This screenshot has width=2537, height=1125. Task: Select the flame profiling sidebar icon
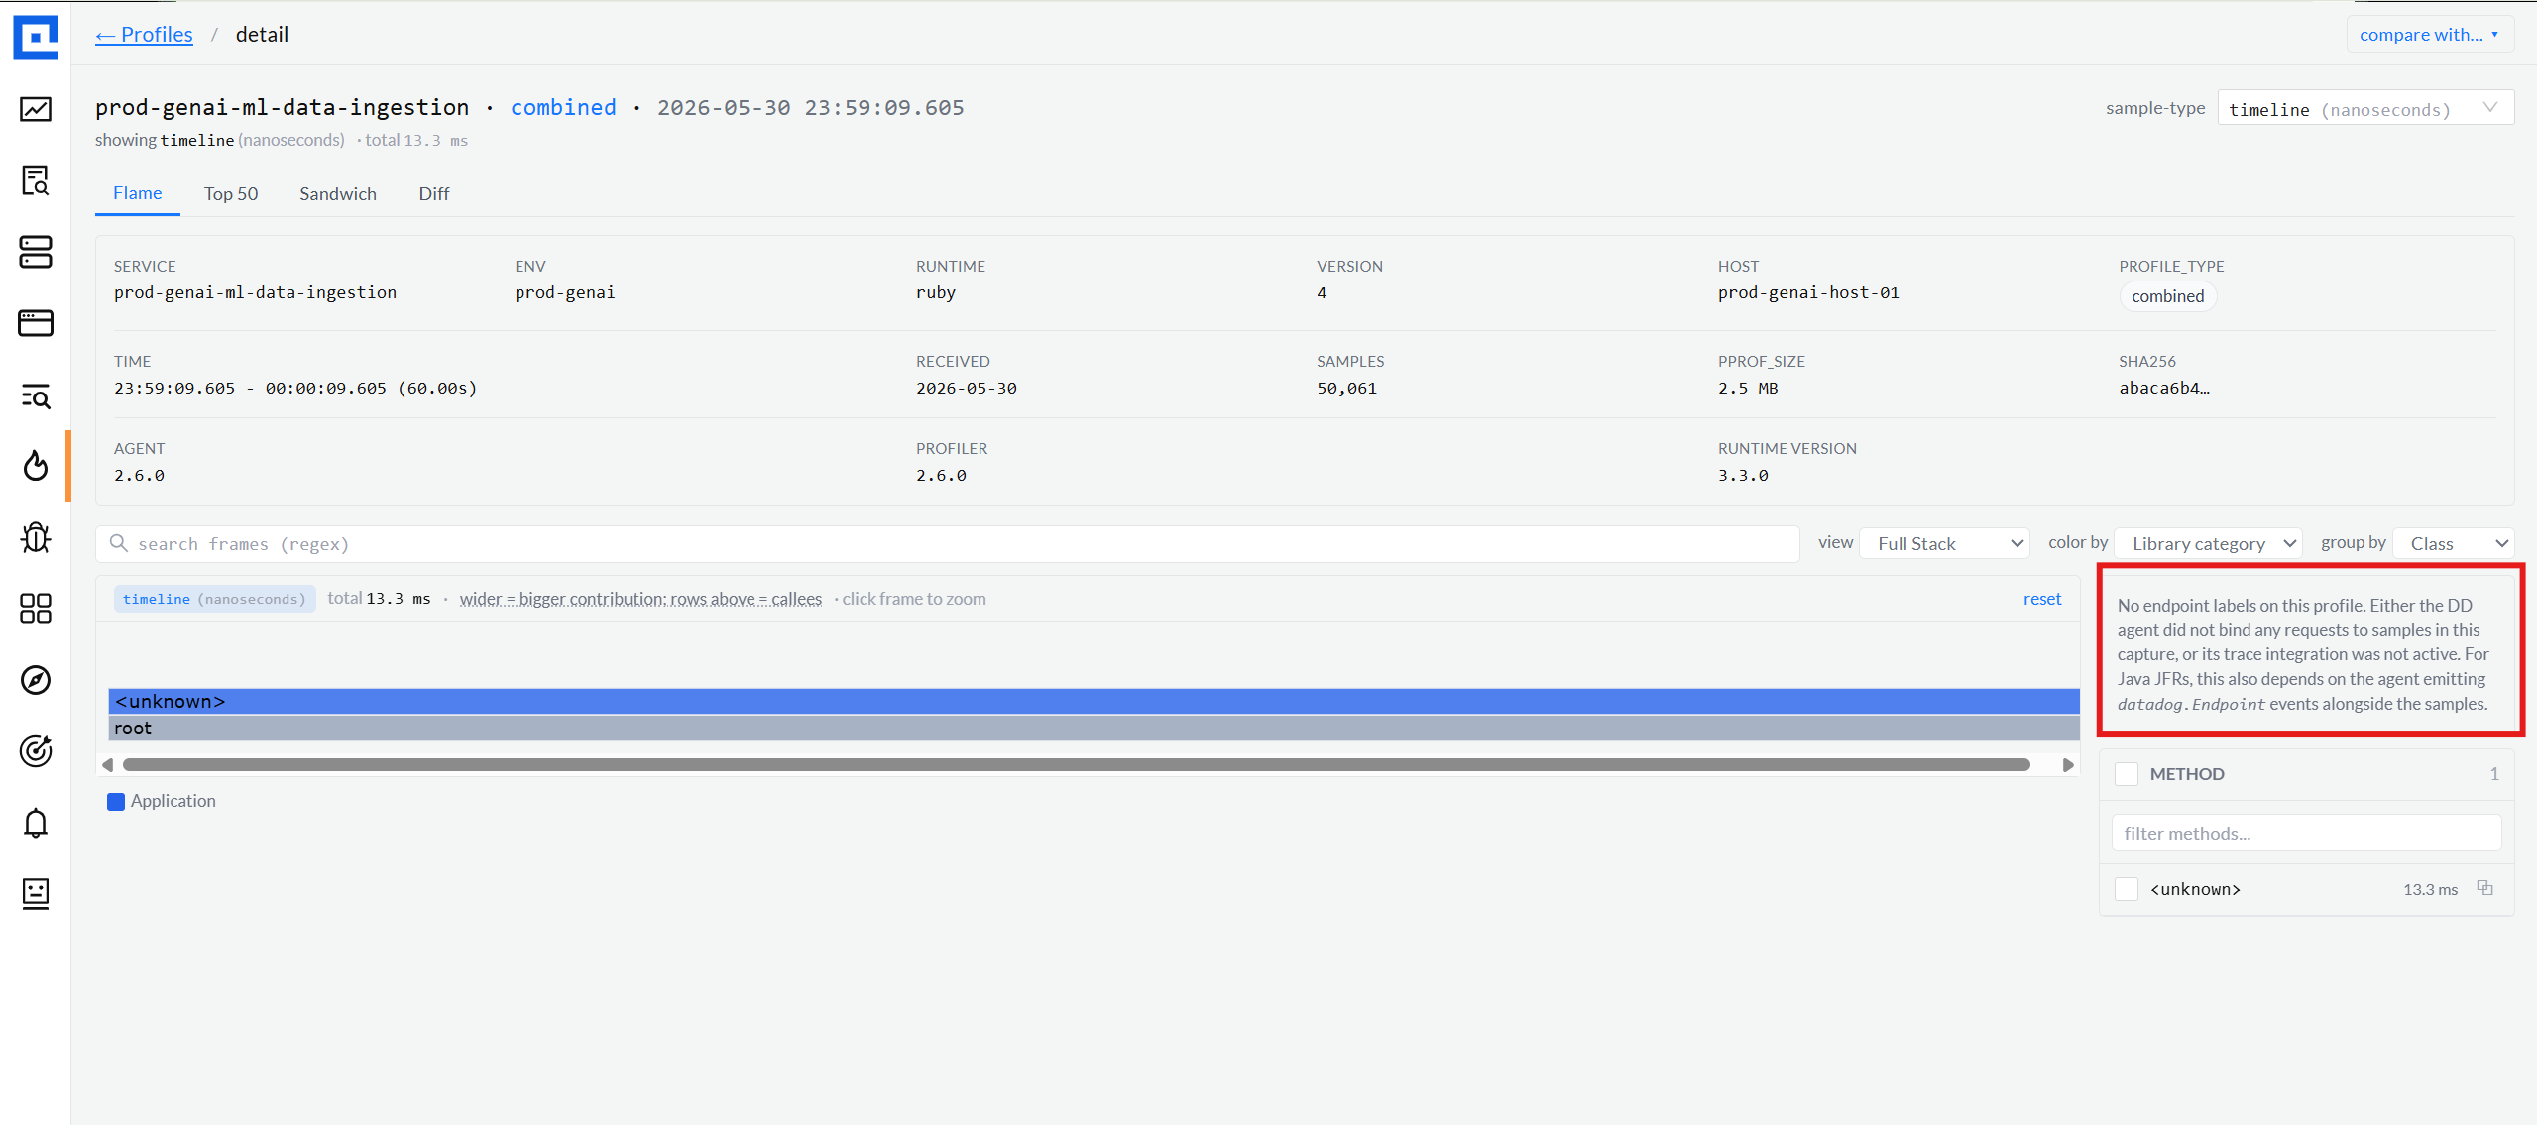36,465
